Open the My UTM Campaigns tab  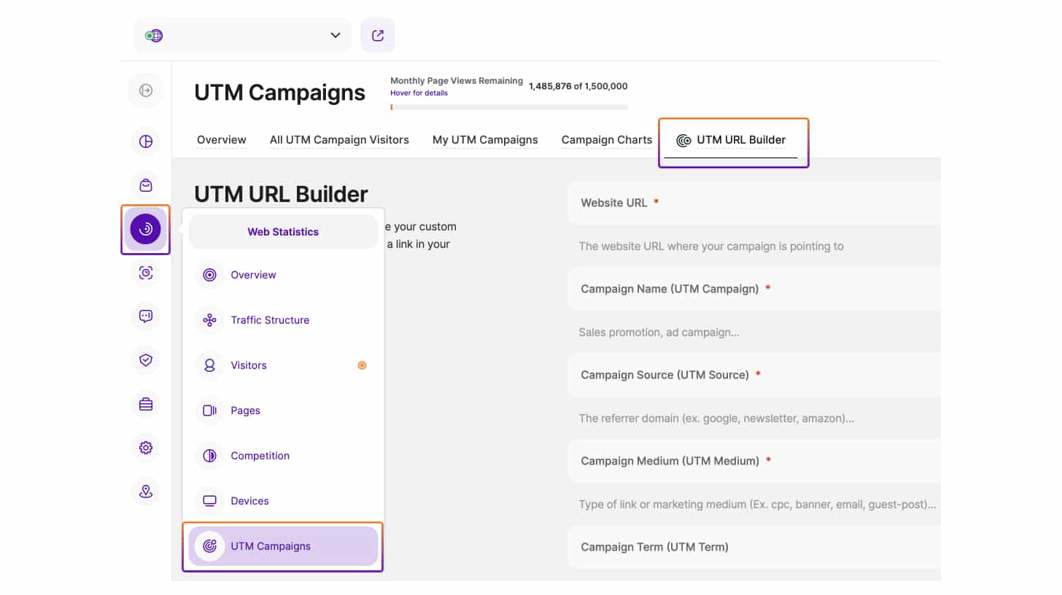tap(485, 140)
